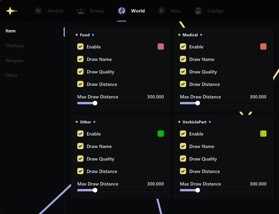Image resolution: width=279 pixels, height=214 pixels.
Task: Click the Enemy people group icon
Action: point(81,11)
